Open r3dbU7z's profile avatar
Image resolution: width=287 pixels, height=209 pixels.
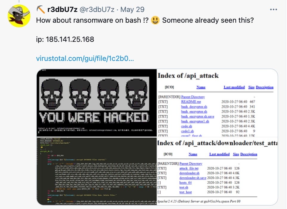(19, 16)
